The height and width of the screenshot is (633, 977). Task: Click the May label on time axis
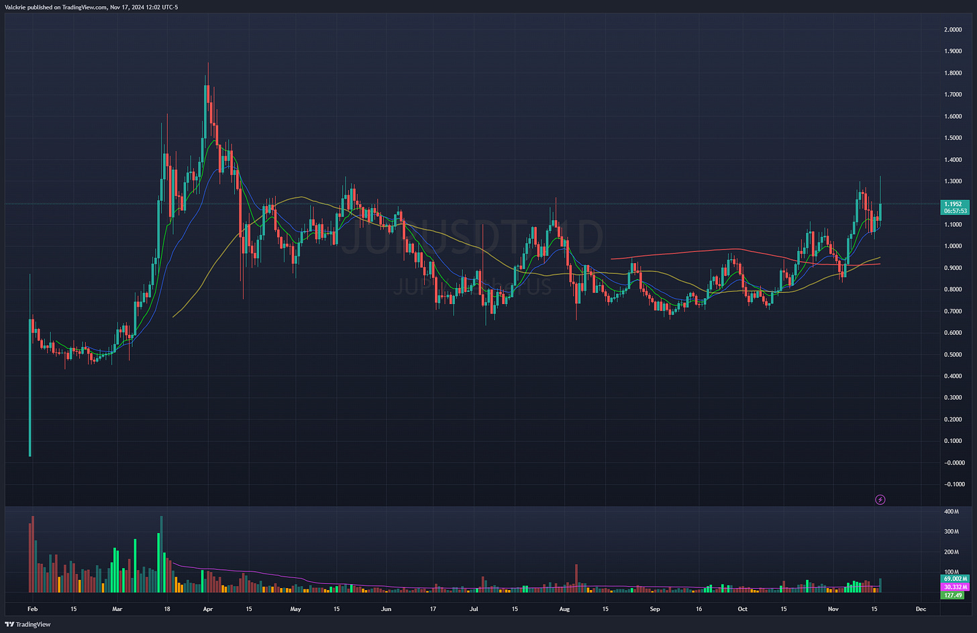[296, 610]
